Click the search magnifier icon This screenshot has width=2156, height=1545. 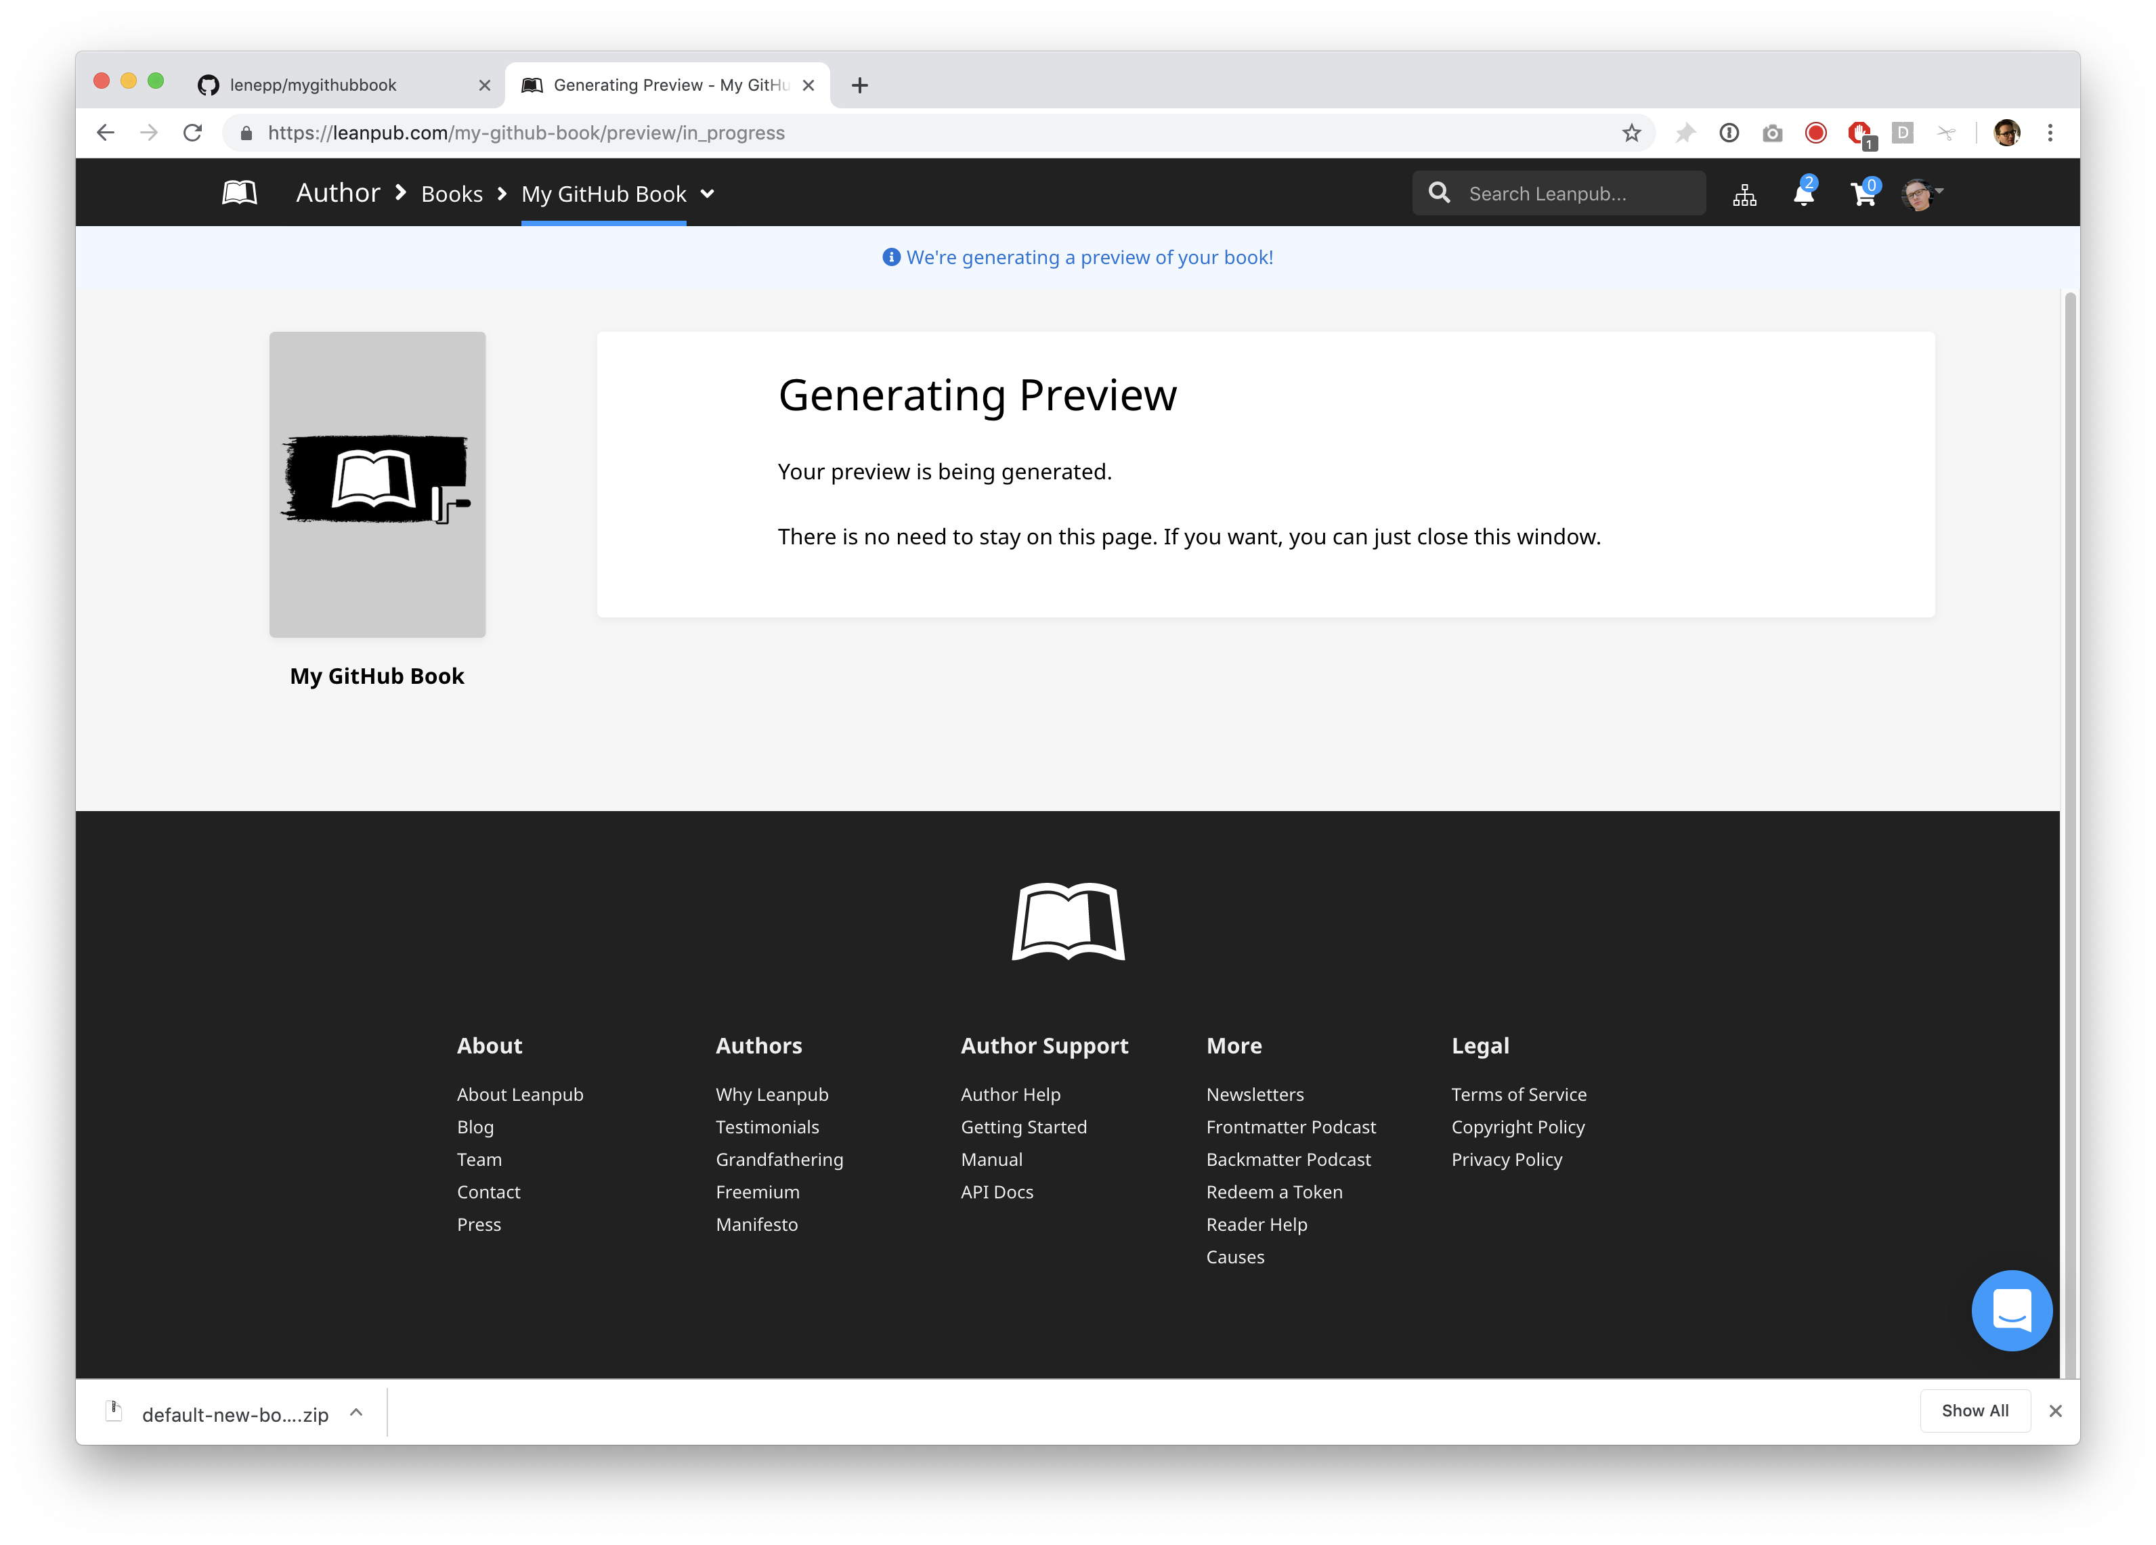[x=1439, y=193]
